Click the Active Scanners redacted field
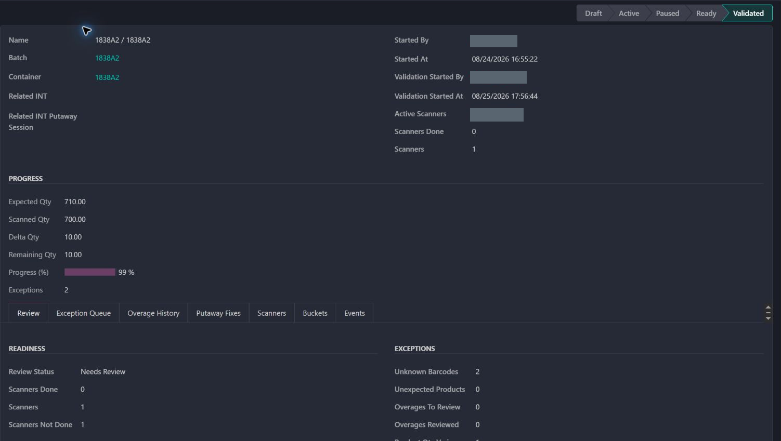This screenshot has height=441, width=781. 497,115
